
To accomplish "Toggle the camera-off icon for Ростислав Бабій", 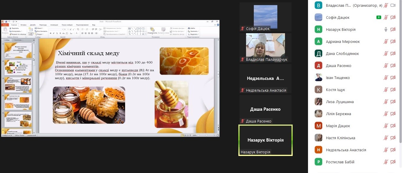I will tap(393, 162).
